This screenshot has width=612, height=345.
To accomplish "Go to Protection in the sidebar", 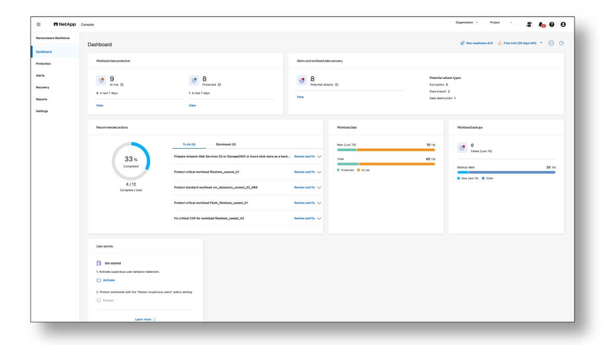I will 43,64.
